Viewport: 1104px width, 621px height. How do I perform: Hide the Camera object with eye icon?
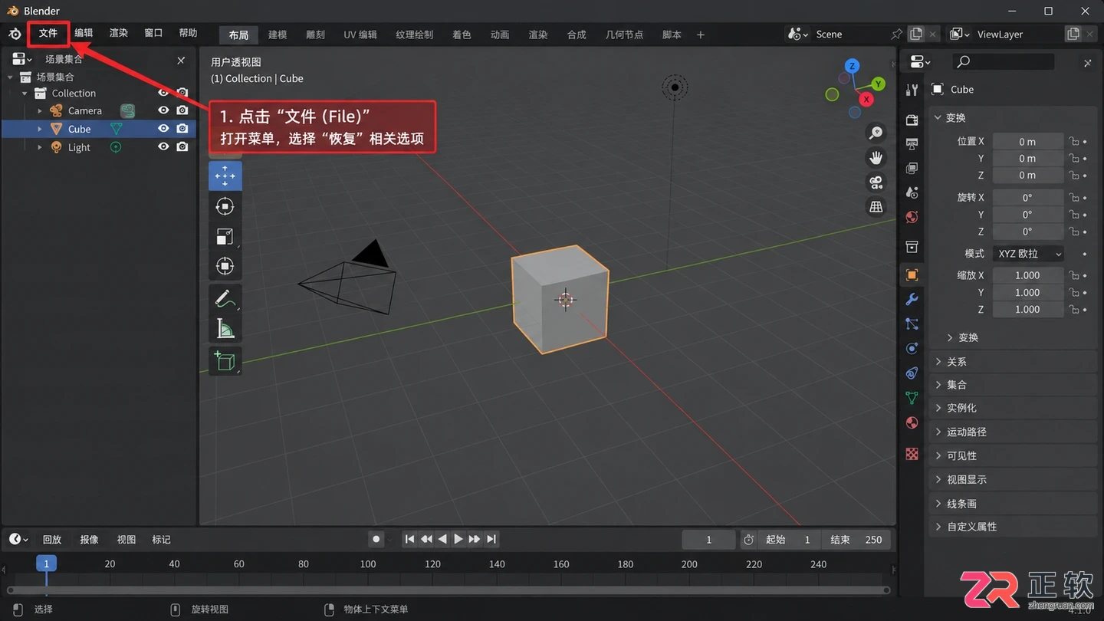163,110
